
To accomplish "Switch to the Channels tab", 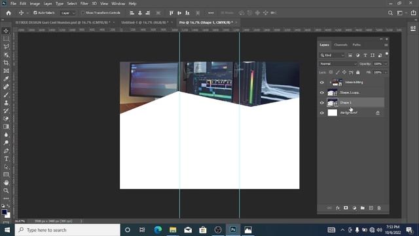I will [340, 45].
